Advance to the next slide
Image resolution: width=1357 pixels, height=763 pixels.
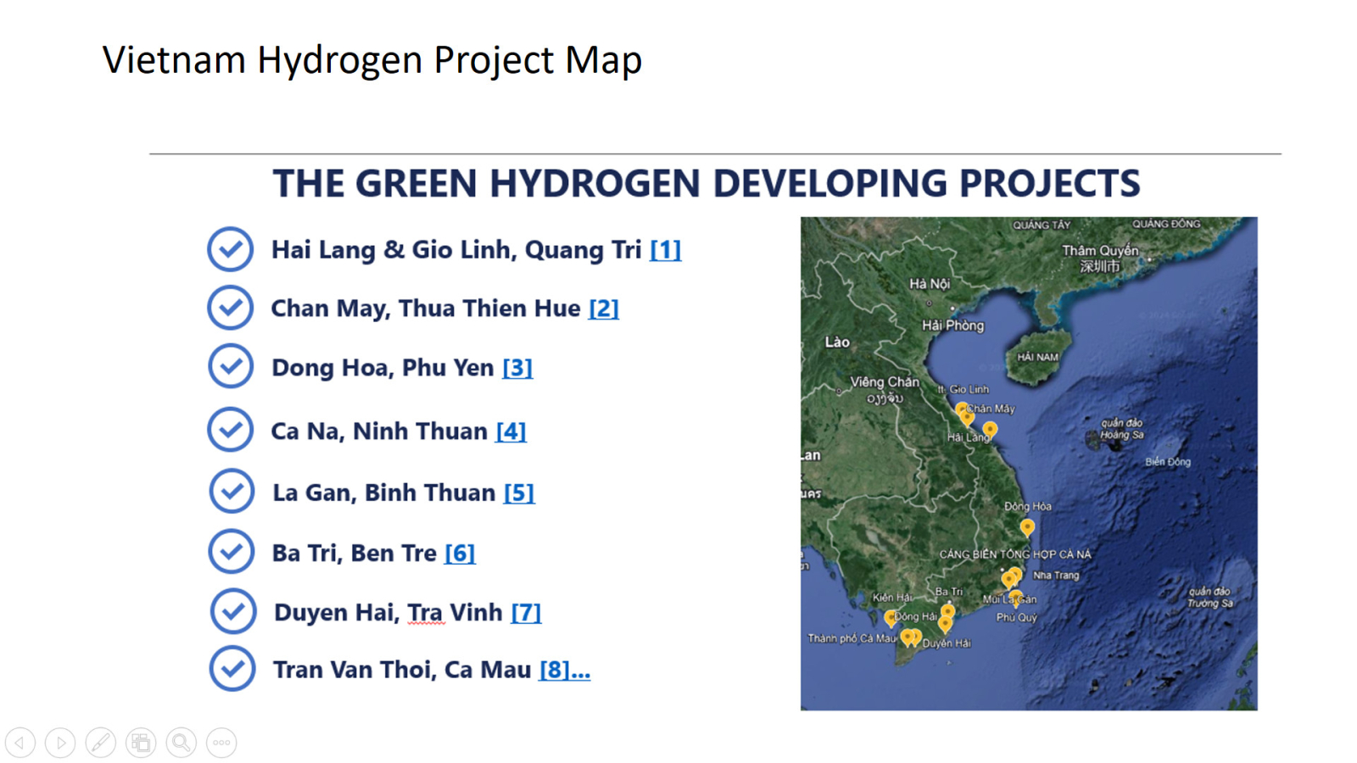(60, 743)
